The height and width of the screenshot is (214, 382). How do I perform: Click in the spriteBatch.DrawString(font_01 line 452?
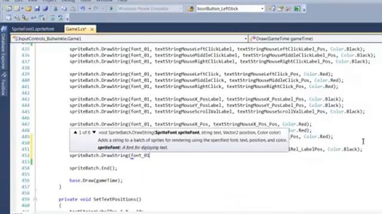pyautogui.click(x=109, y=156)
